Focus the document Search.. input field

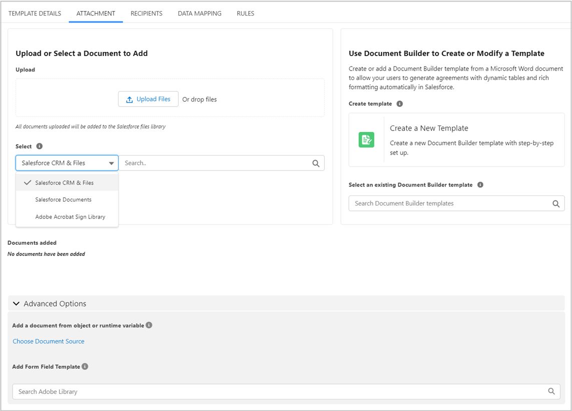[x=222, y=163]
